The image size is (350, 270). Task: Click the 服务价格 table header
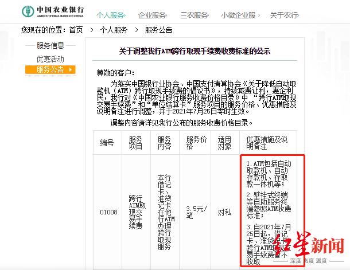(196, 143)
